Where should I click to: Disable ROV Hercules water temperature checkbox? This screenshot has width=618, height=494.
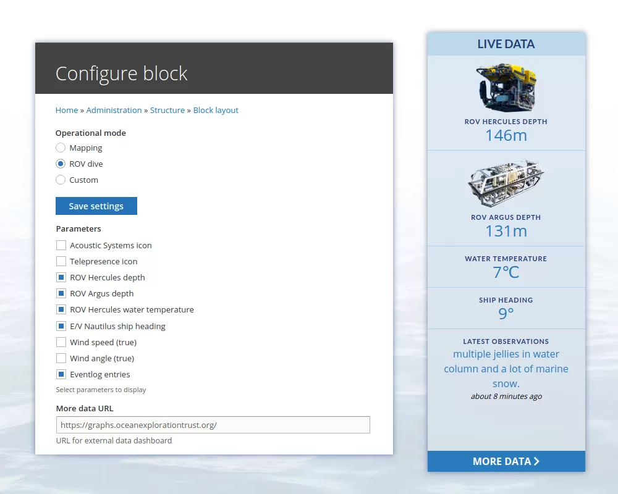click(61, 309)
